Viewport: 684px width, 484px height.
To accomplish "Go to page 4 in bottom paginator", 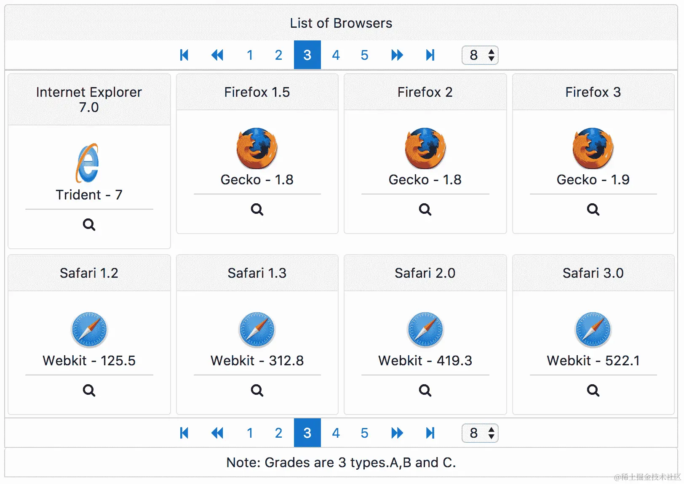I will pyautogui.click(x=336, y=433).
